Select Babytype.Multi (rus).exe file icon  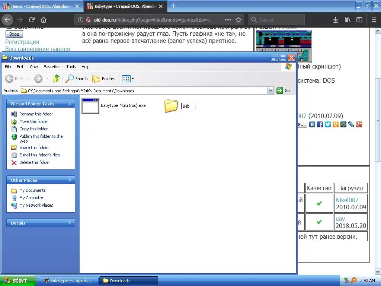click(x=90, y=106)
